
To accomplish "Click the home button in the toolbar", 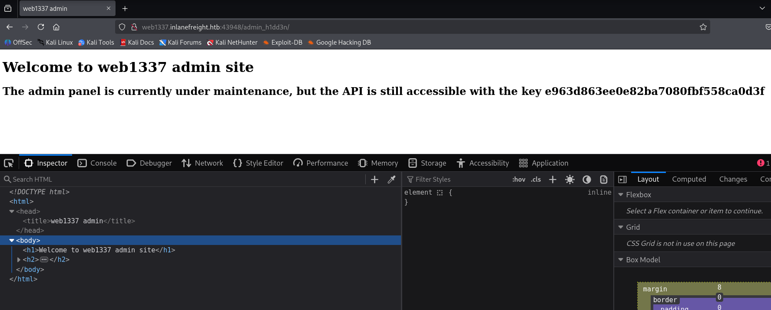I will (56, 27).
